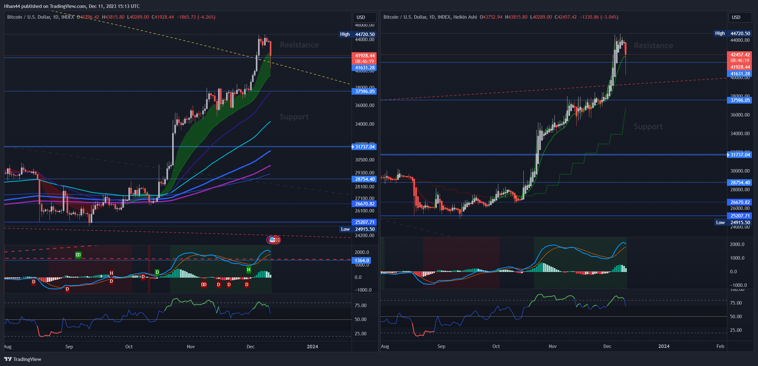Click the green H marker on MACD

tap(249, 270)
